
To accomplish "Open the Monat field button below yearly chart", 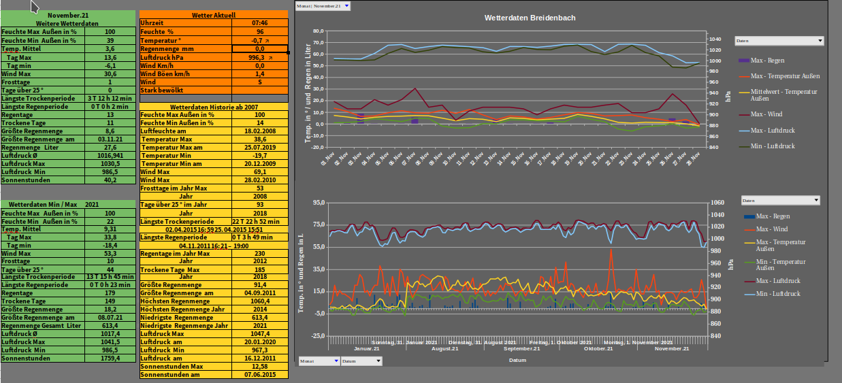I will pyautogui.click(x=319, y=361).
